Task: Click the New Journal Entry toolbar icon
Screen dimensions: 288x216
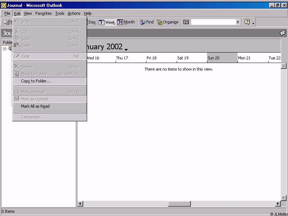Action: 7,22
